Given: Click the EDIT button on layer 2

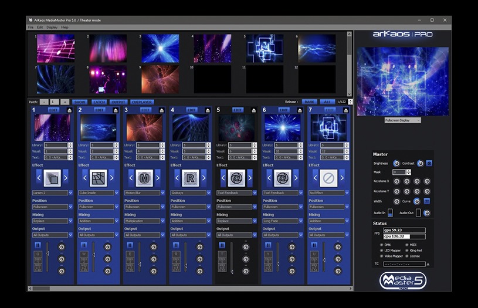Looking at the screenshot, I should pos(99,110).
